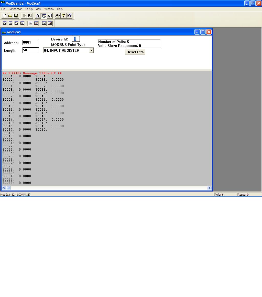This screenshot has height=297, width=262.
Task: Expand the MODBUS Point Type dropdown
Action: coord(91,50)
